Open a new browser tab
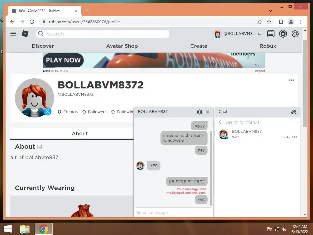 pyautogui.click(x=88, y=11)
